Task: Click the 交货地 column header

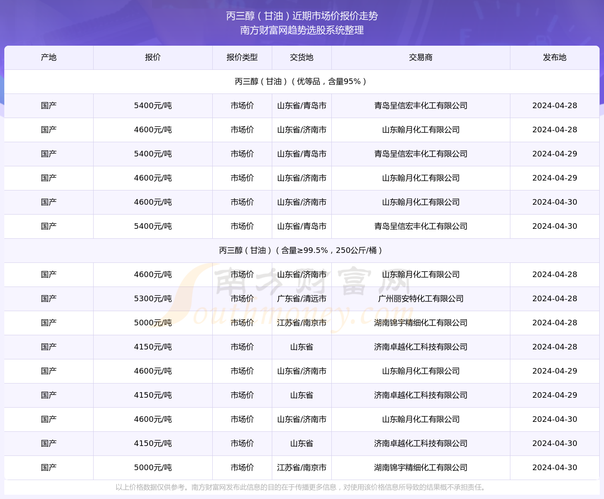Action: click(x=302, y=57)
